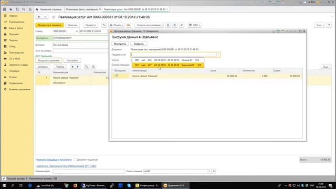Click Настройки button
This screenshot has height=189, width=336.
coord(72,60)
